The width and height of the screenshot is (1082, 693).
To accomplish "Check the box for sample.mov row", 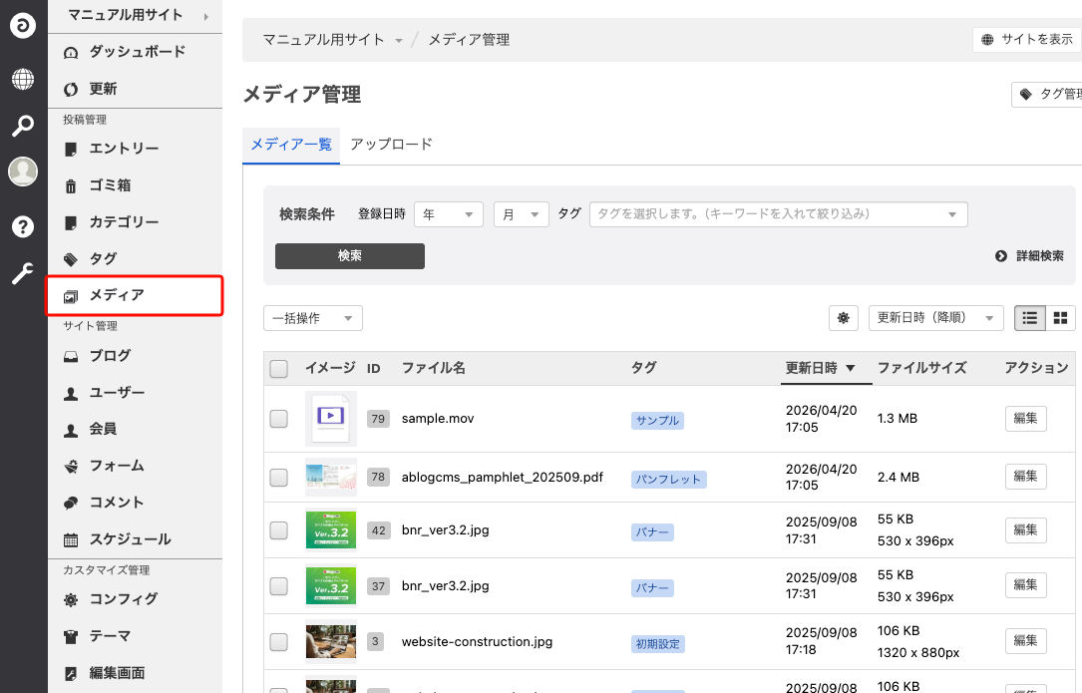I will pyautogui.click(x=279, y=420).
